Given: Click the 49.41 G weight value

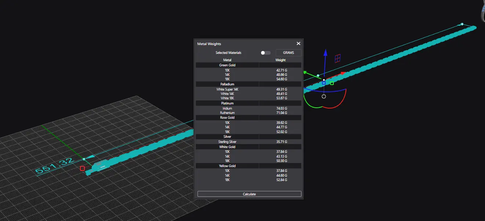Looking at the screenshot, I should click(x=282, y=94).
